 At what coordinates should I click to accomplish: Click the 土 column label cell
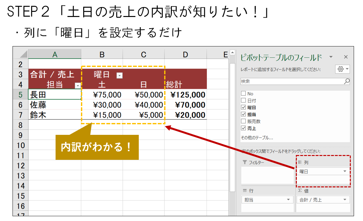102,84
